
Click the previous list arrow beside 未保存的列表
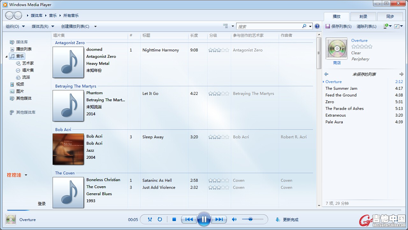(326, 74)
